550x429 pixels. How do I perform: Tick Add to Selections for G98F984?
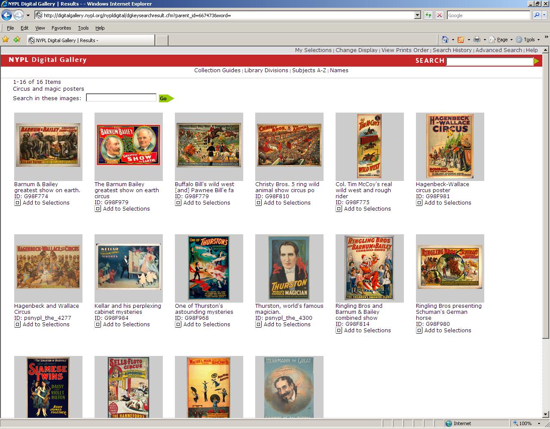tap(98, 325)
